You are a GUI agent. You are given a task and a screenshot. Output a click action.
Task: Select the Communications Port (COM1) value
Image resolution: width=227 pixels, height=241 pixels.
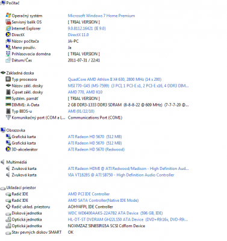coord(95,117)
